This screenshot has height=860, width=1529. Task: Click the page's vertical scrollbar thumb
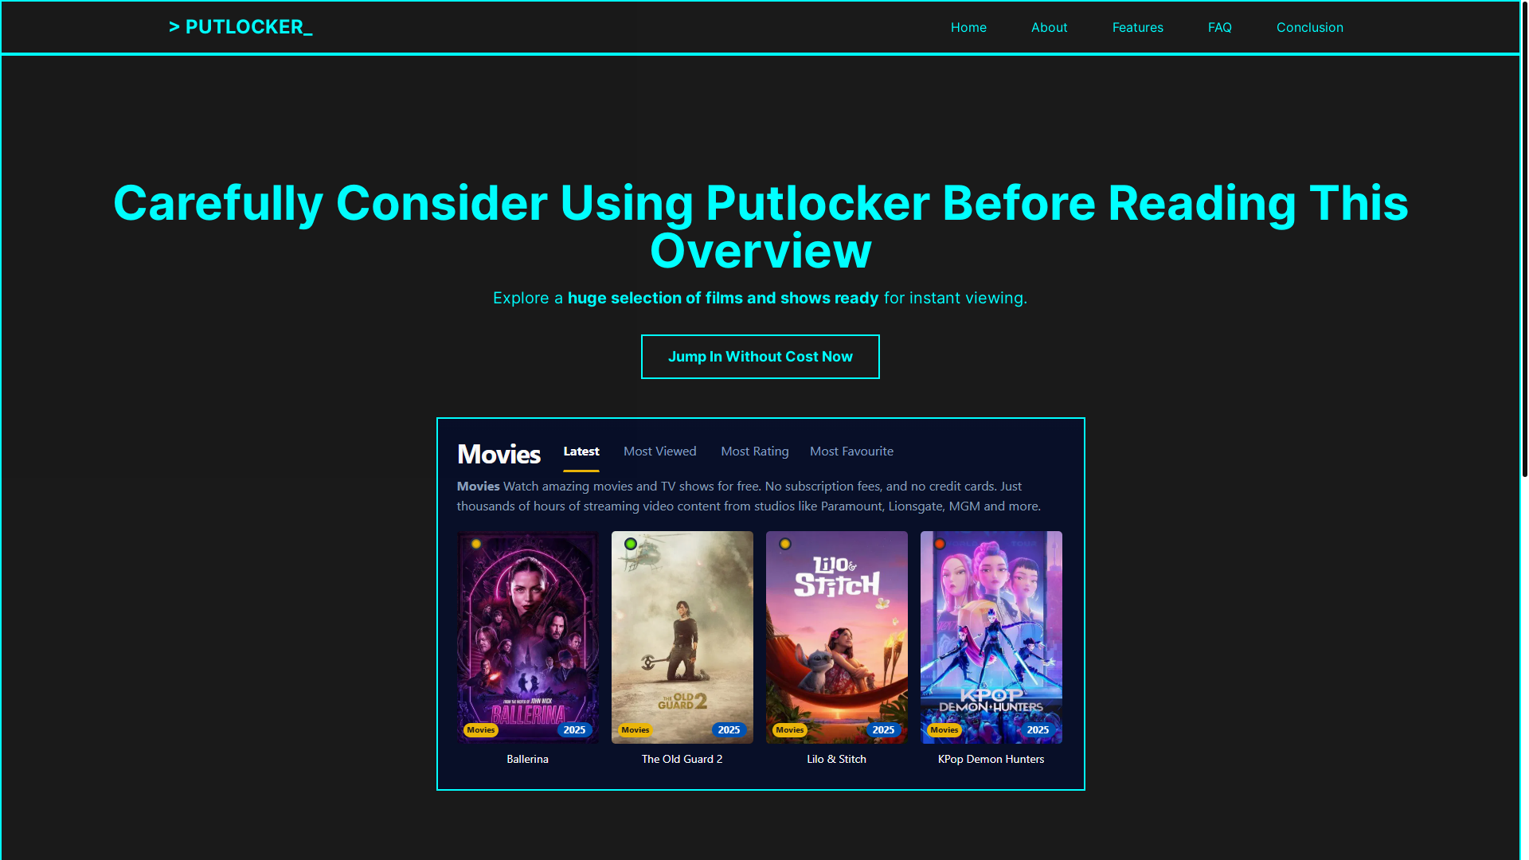tap(1524, 239)
